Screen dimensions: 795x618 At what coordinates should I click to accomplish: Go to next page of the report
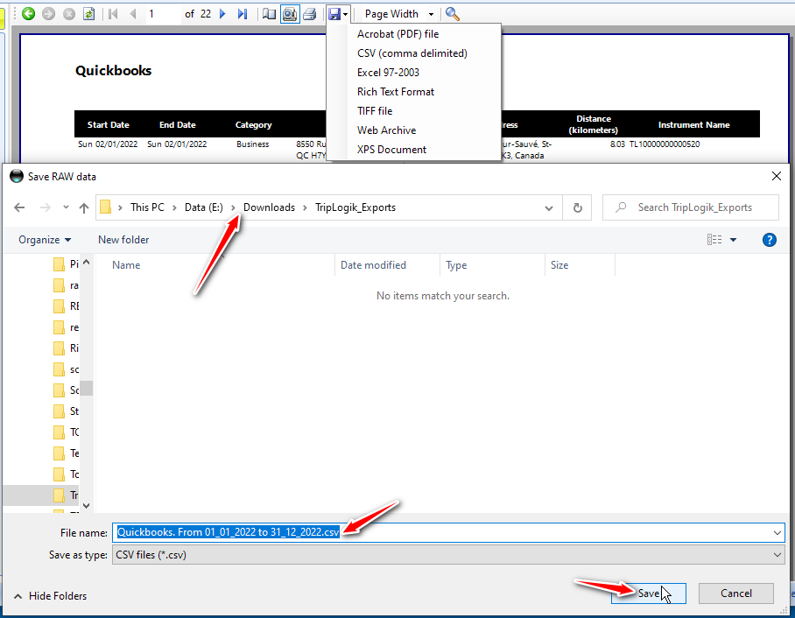click(222, 14)
